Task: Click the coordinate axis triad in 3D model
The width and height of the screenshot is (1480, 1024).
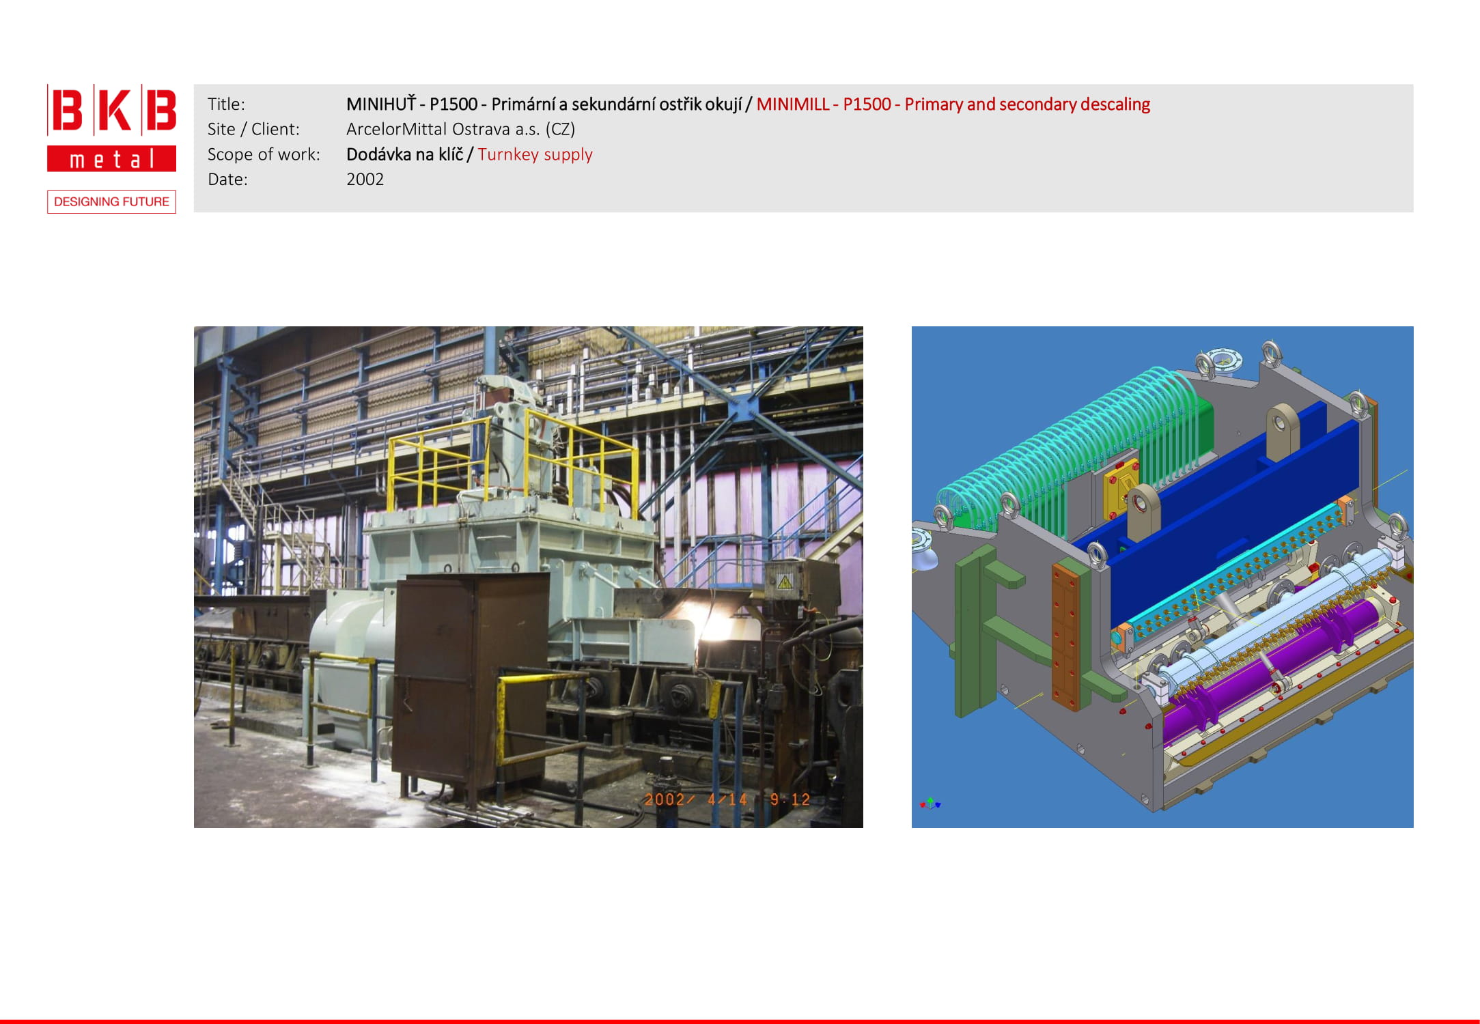Action: coord(930,804)
